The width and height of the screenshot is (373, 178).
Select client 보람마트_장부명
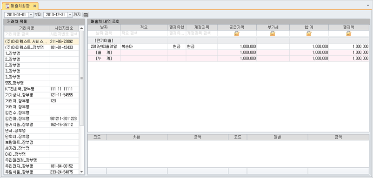pyautogui.click(x=41, y=142)
